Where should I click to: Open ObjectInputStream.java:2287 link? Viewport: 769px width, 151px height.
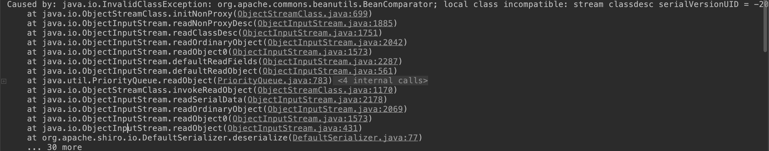click(330, 62)
